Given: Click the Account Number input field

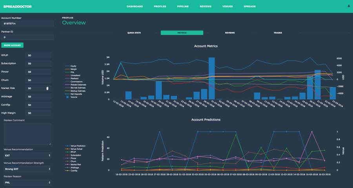Looking at the screenshot, I should click(x=27, y=23).
